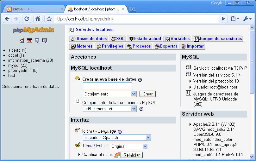Open a new tab with plus button
Image resolution: width=256 pixels, height=161 pixels.
coord(132,9)
